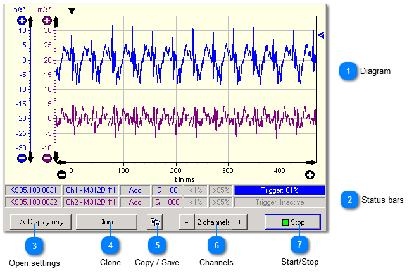Click the blue Trigger: 81% indicator
The width and height of the screenshot is (414, 278).
pos(279,190)
